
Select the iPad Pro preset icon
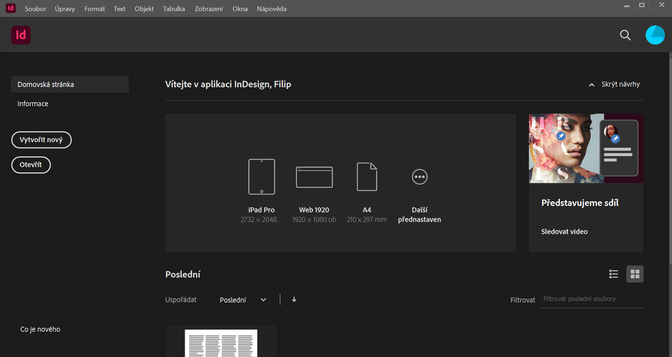262,177
